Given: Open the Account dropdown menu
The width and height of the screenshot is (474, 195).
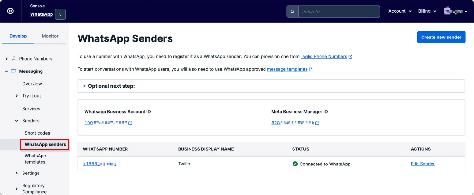Looking at the screenshot, I should [x=400, y=11].
